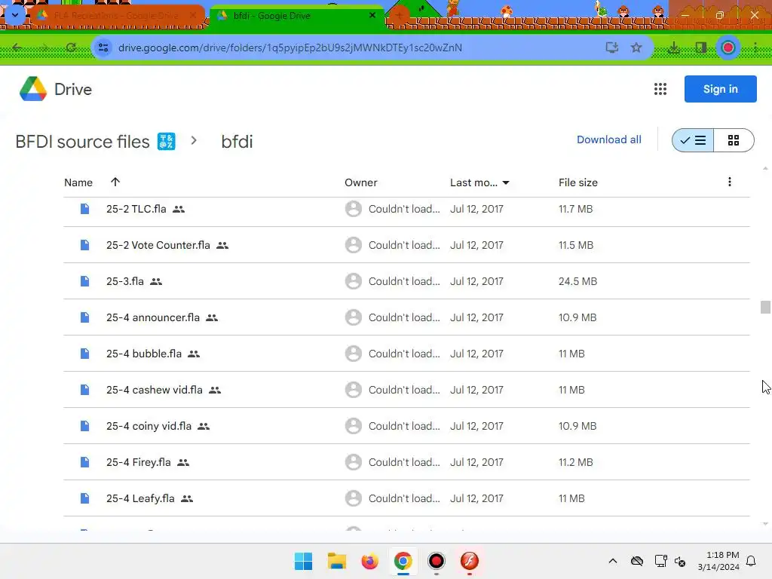Click owner avatar in 25-4 announcer.fla row
772x579 pixels.
[x=353, y=317]
